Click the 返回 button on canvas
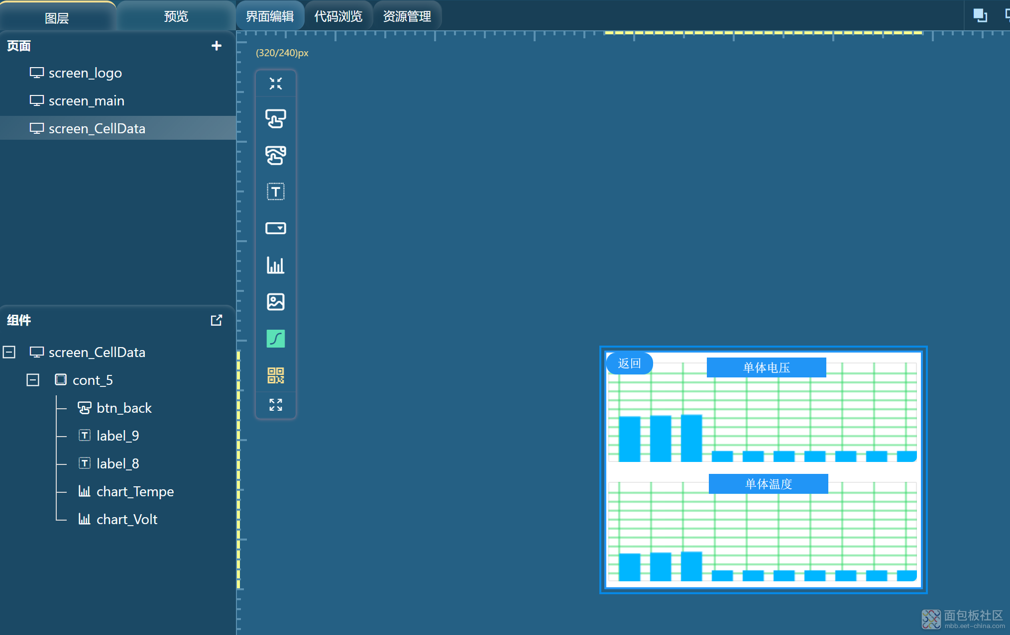 [x=629, y=363]
